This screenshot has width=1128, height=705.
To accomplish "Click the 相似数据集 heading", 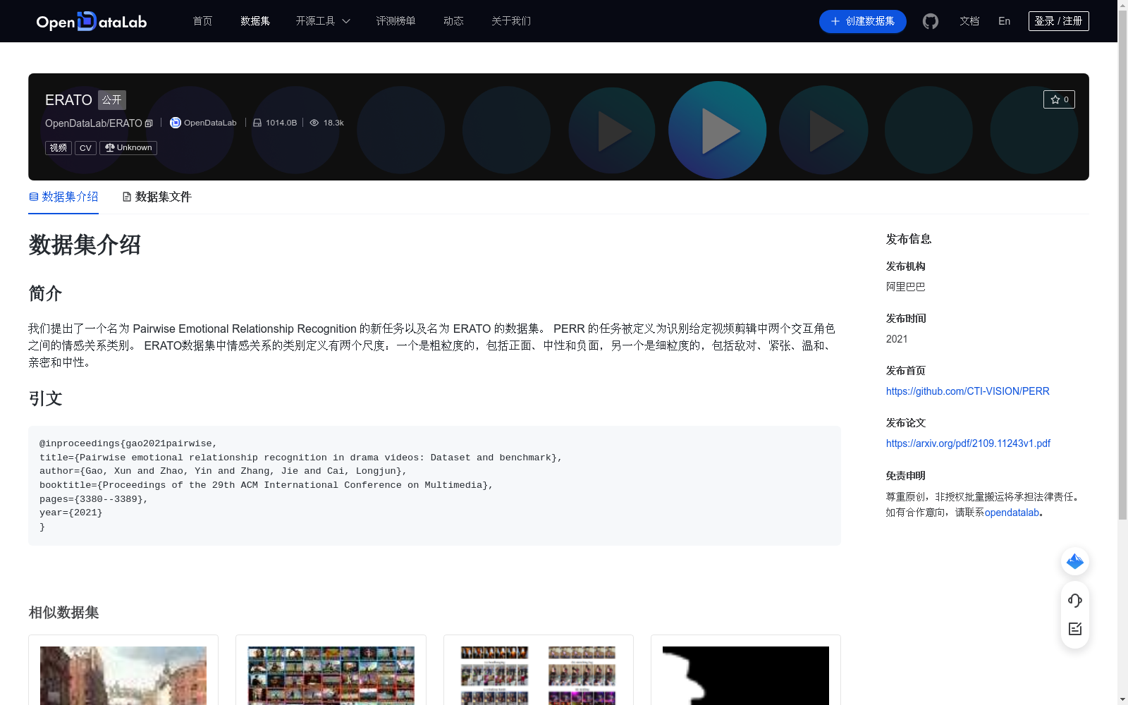I will point(63,613).
